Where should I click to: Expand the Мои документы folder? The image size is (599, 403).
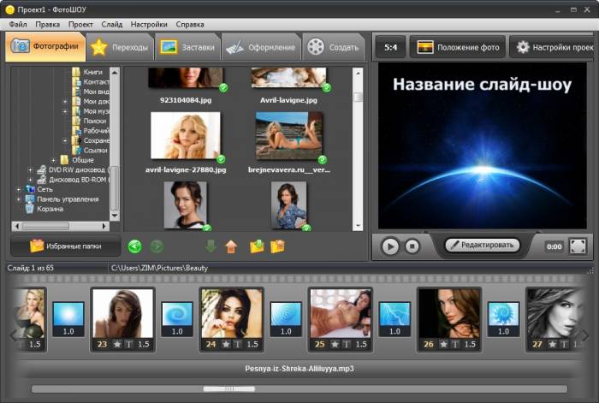65,101
